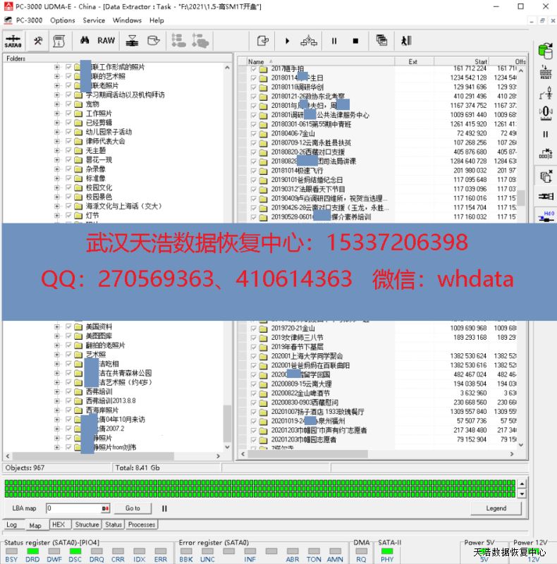Click the exit running-man icon

(406, 41)
